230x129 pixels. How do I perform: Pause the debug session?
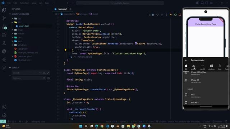point(153,15)
